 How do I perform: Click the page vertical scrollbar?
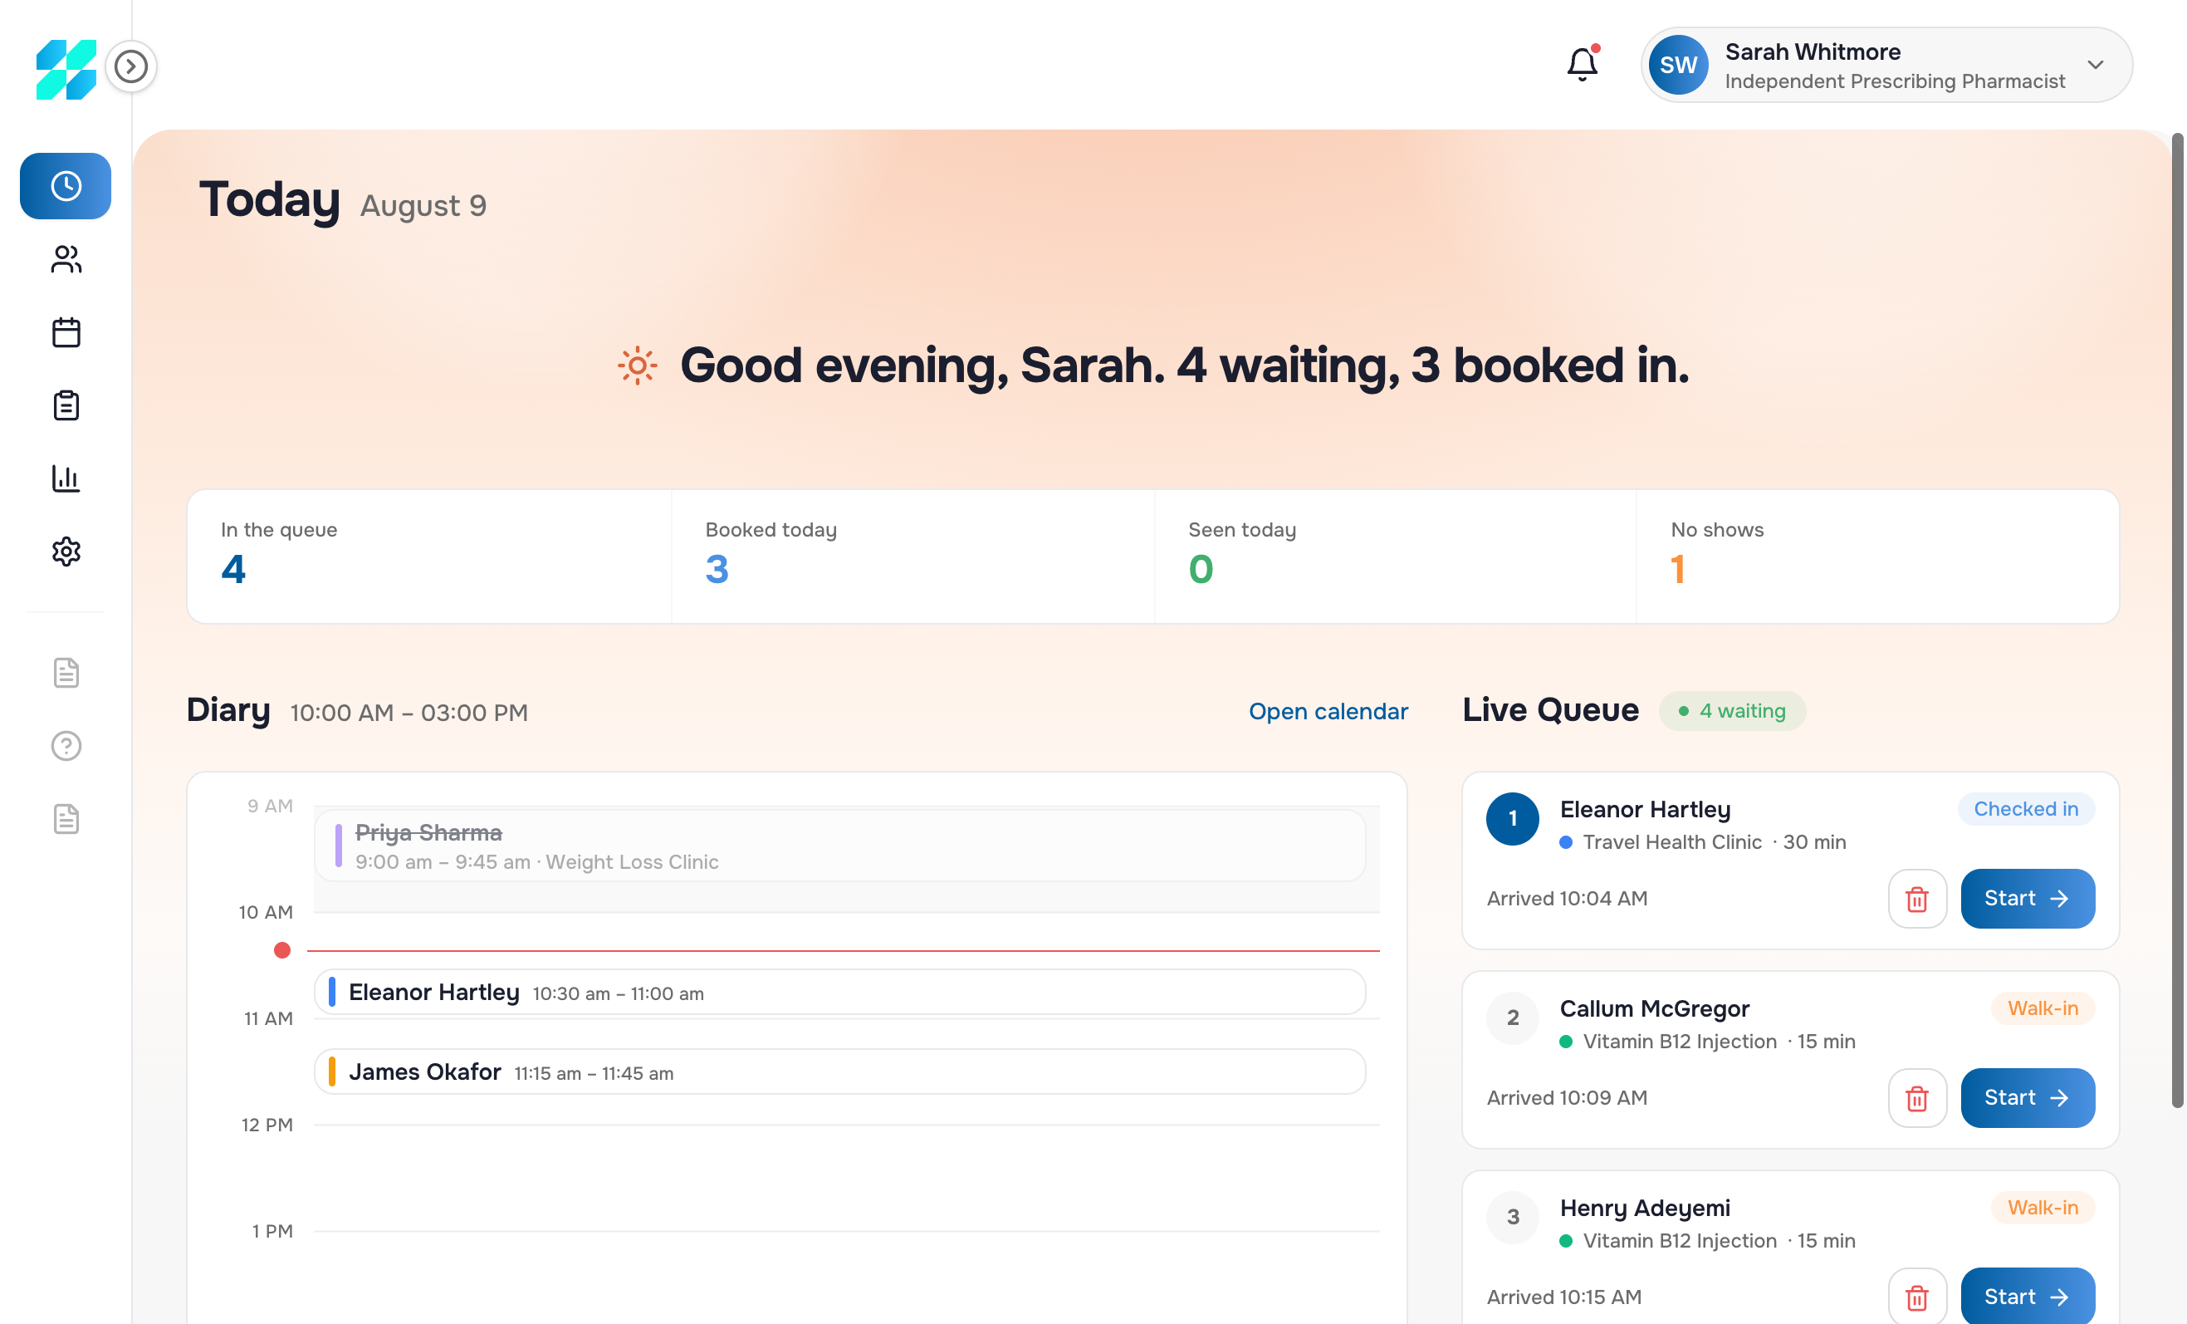2177,620
